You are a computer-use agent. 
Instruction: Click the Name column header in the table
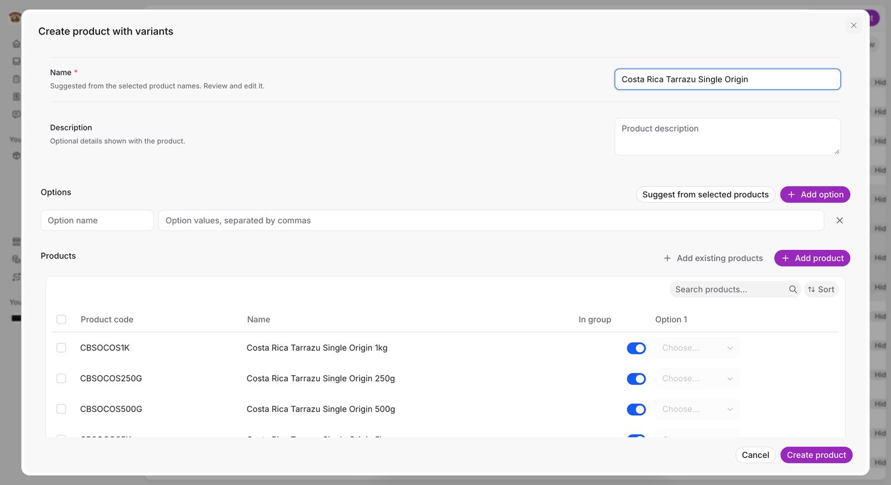pos(259,319)
